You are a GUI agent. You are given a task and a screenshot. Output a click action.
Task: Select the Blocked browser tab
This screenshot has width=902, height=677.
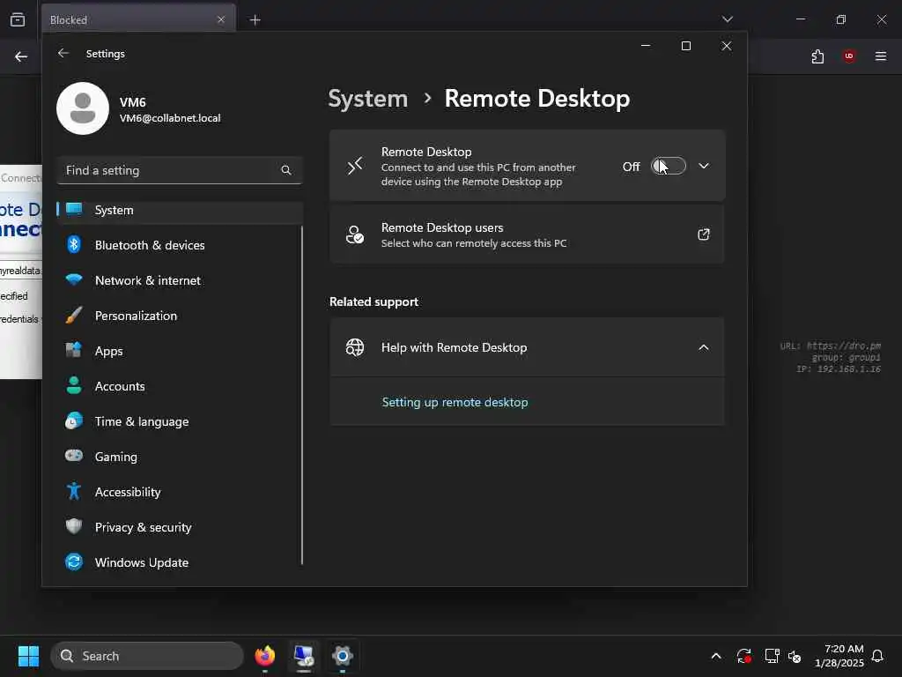point(138,19)
